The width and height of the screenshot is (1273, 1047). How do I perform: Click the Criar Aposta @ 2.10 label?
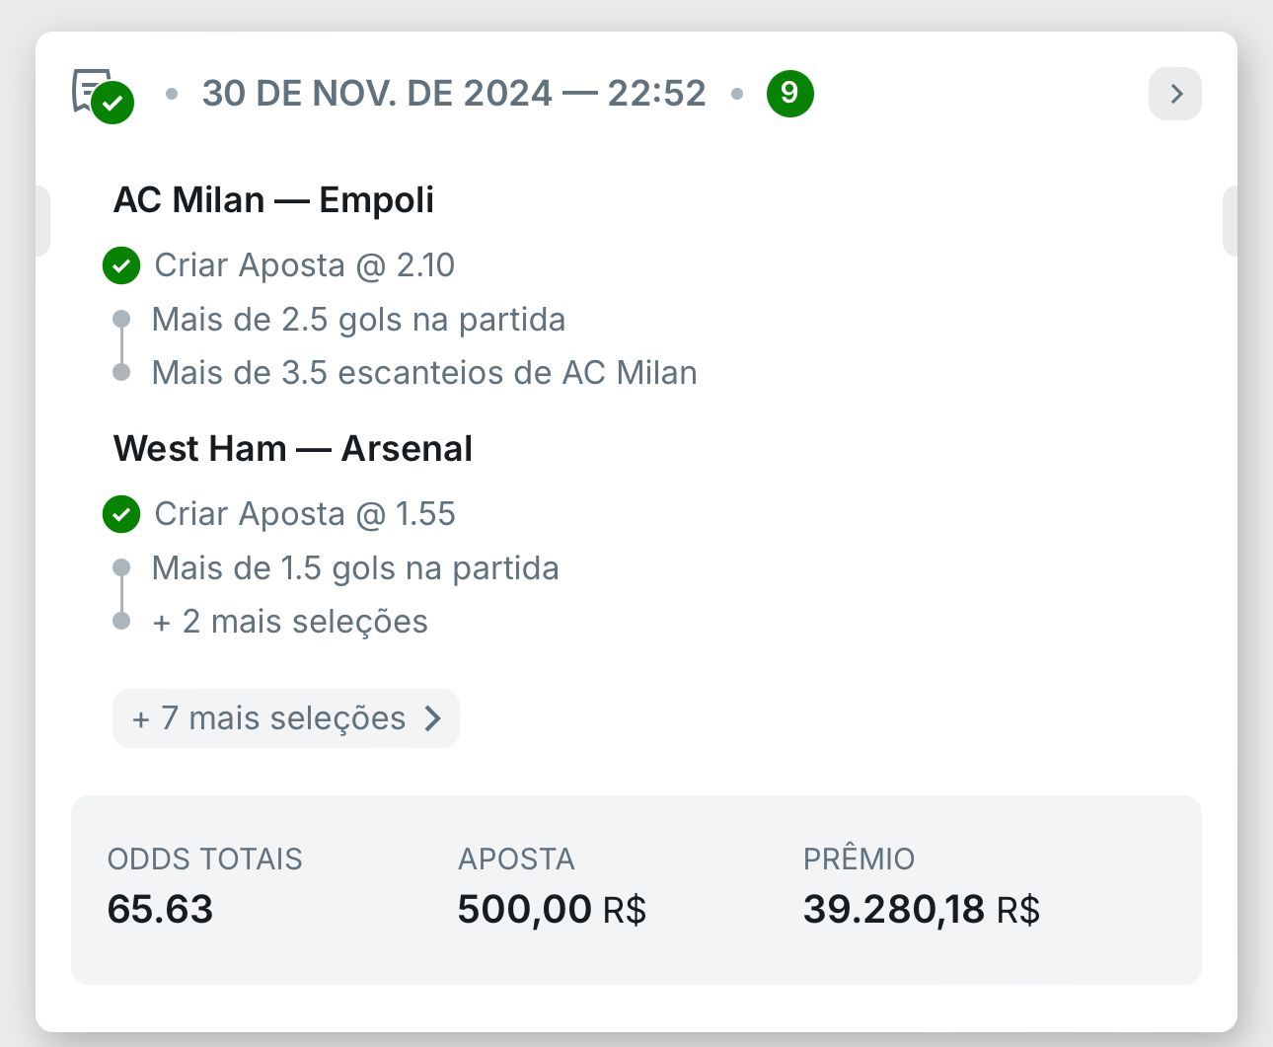tap(305, 265)
